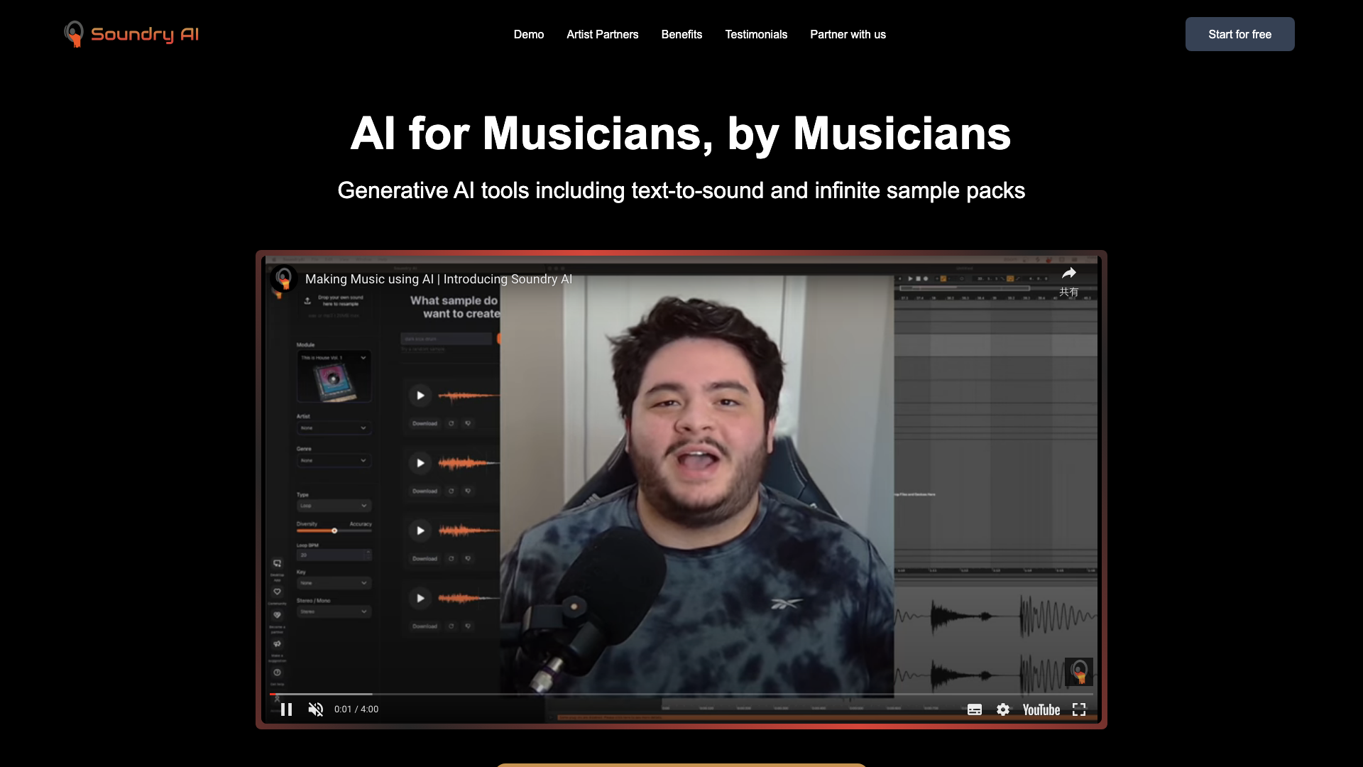This screenshot has height=767, width=1363.
Task: Click the '0:01 / 4:00' time display
Action: tap(356, 709)
